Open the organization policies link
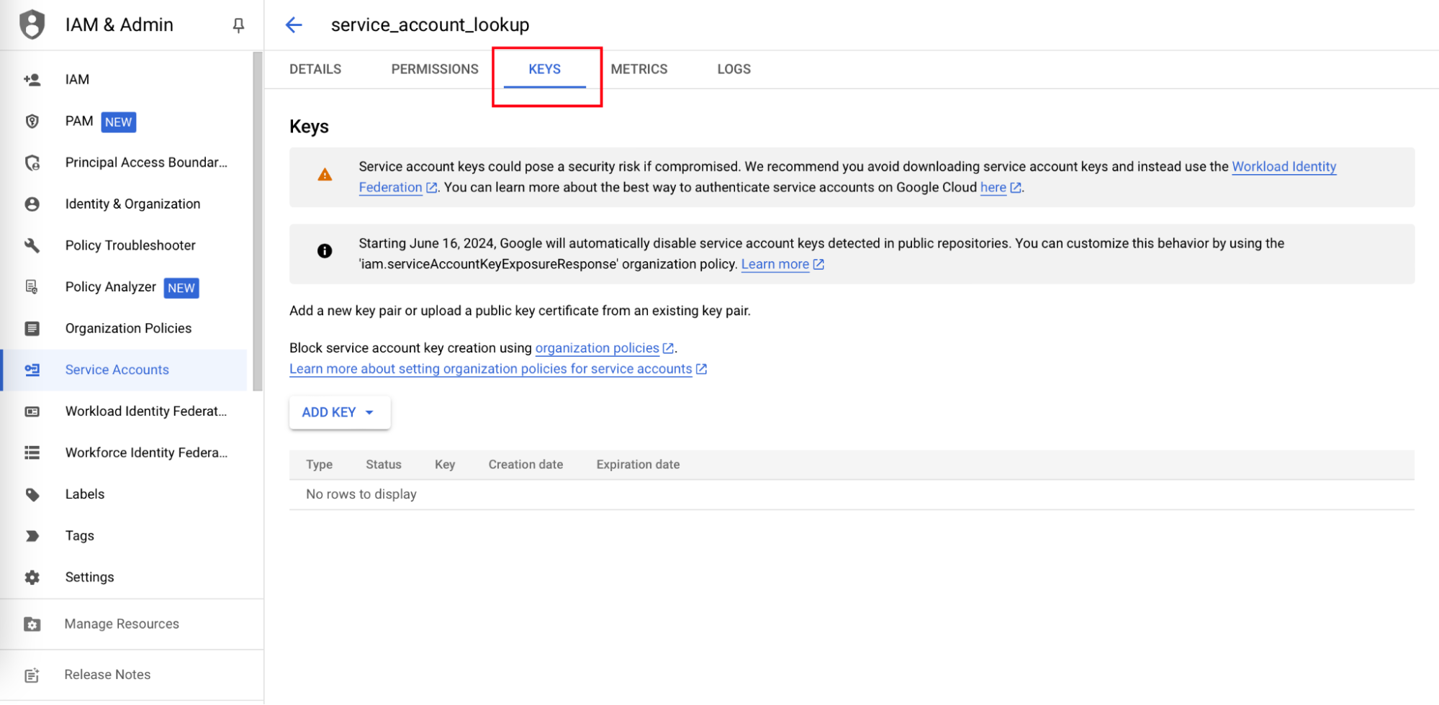 point(597,348)
